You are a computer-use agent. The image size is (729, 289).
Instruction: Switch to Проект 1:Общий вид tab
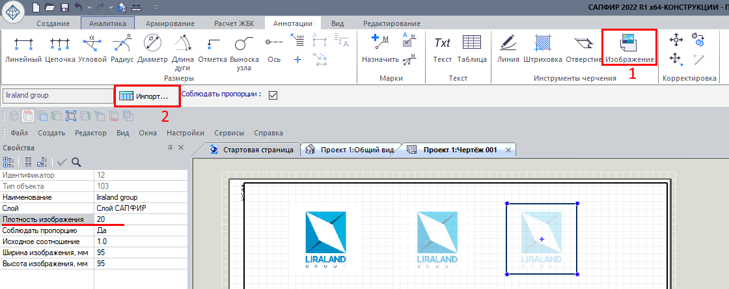(x=351, y=150)
